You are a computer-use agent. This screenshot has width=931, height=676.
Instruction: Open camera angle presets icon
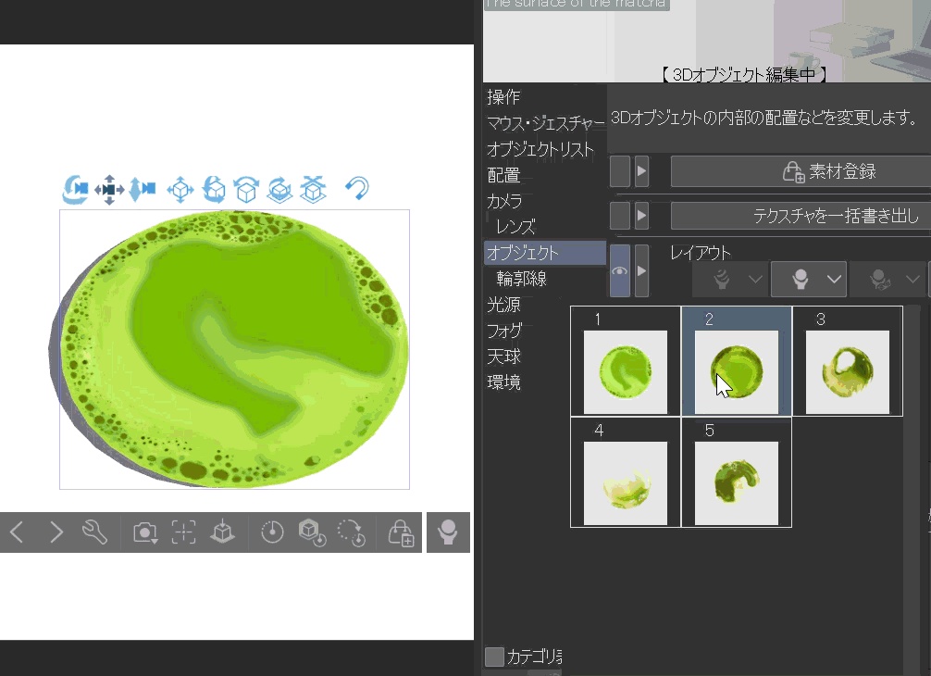tap(145, 532)
